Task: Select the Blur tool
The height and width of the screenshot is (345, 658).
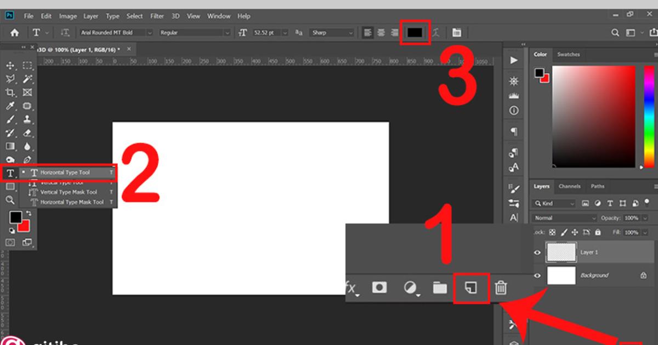Action: tap(27, 146)
